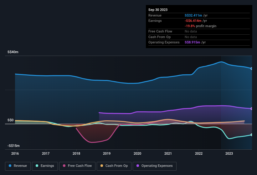Click the pink Free Cash Flow legend dot
257x175 pixels.
[64, 166]
